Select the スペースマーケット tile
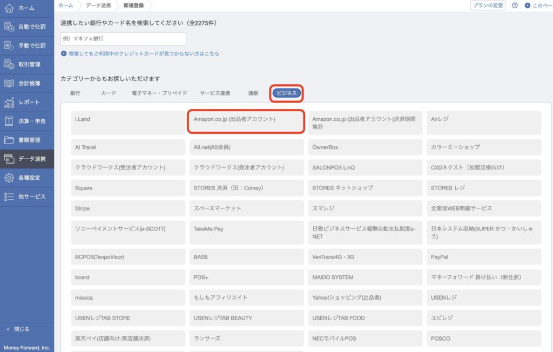Viewport: 553px width, 352px height. pos(246,208)
